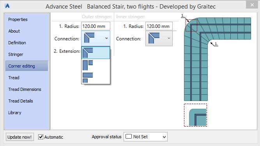Go to the Stringer tab
Viewport: 260px width, 146px height.
(x=16, y=54)
